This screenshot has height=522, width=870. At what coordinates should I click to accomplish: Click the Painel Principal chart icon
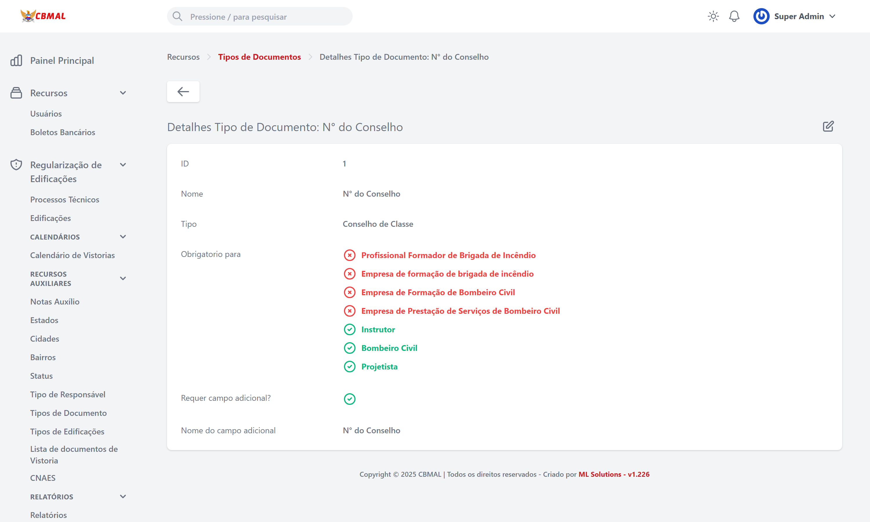[16, 61]
